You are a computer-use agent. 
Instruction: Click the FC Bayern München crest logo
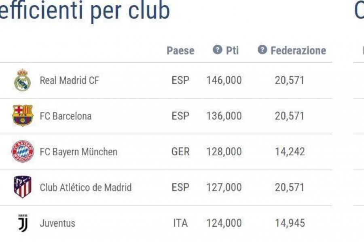pos(23,151)
